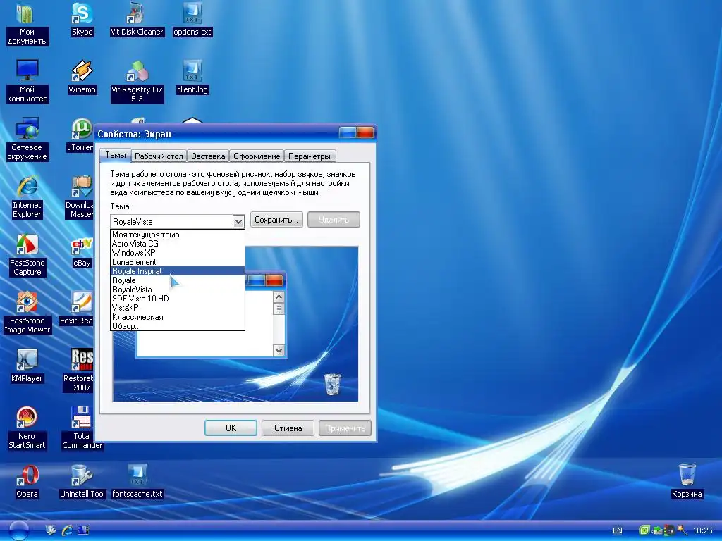The image size is (722, 541).
Task: Open Сетевое окружение icon
Action: pos(27,139)
